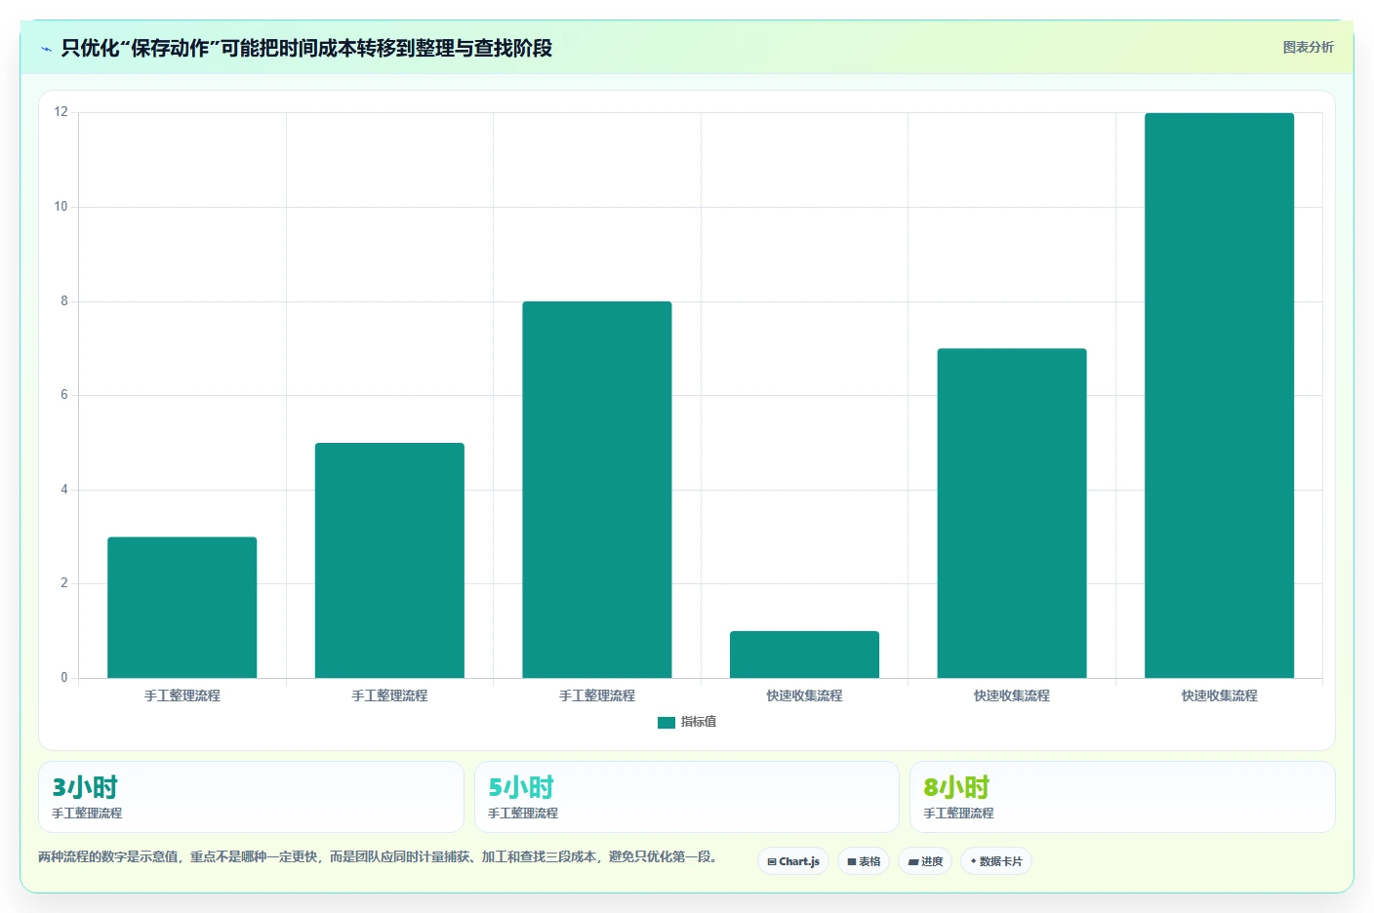1374x913 pixels.
Task: Click the chart title starting with 只优化
Action: [306, 48]
